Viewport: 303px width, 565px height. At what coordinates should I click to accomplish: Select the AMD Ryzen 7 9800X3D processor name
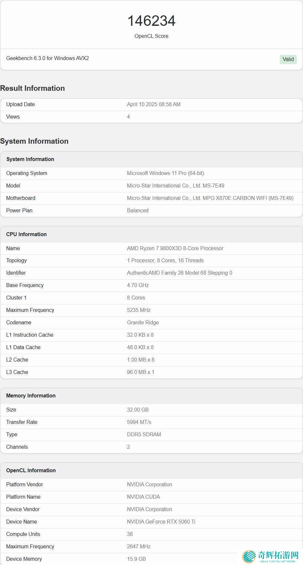(x=175, y=248)
